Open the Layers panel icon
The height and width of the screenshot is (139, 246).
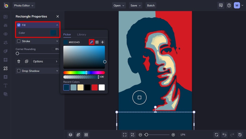tap(70, 135)
